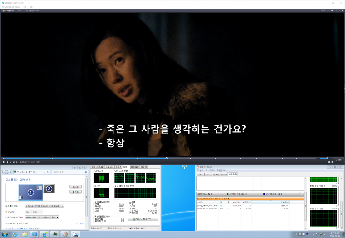Click the Teradici PCoIP taskbar icon

[44, 234]
